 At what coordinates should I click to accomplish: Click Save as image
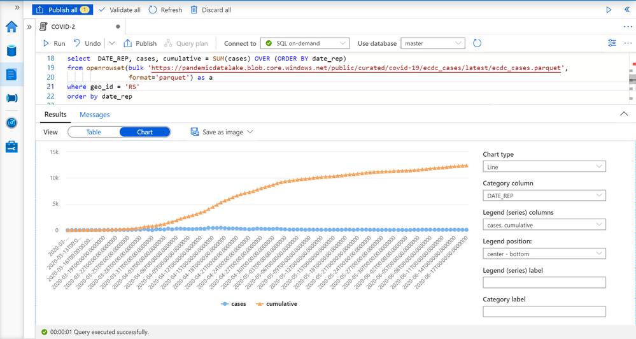(x=217, y=132)
